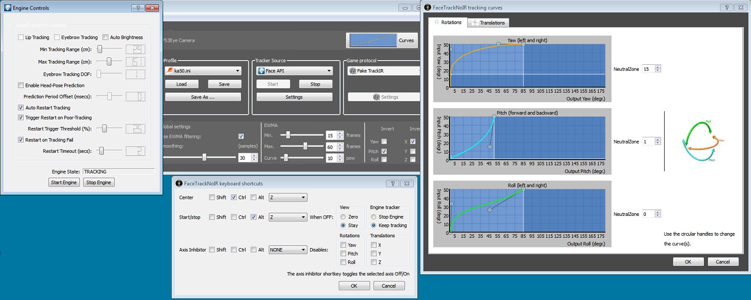The image size is (751, 300).
Task: Toggle Auto Restart Tracking checkbox
Action: (x=21, y=108)
